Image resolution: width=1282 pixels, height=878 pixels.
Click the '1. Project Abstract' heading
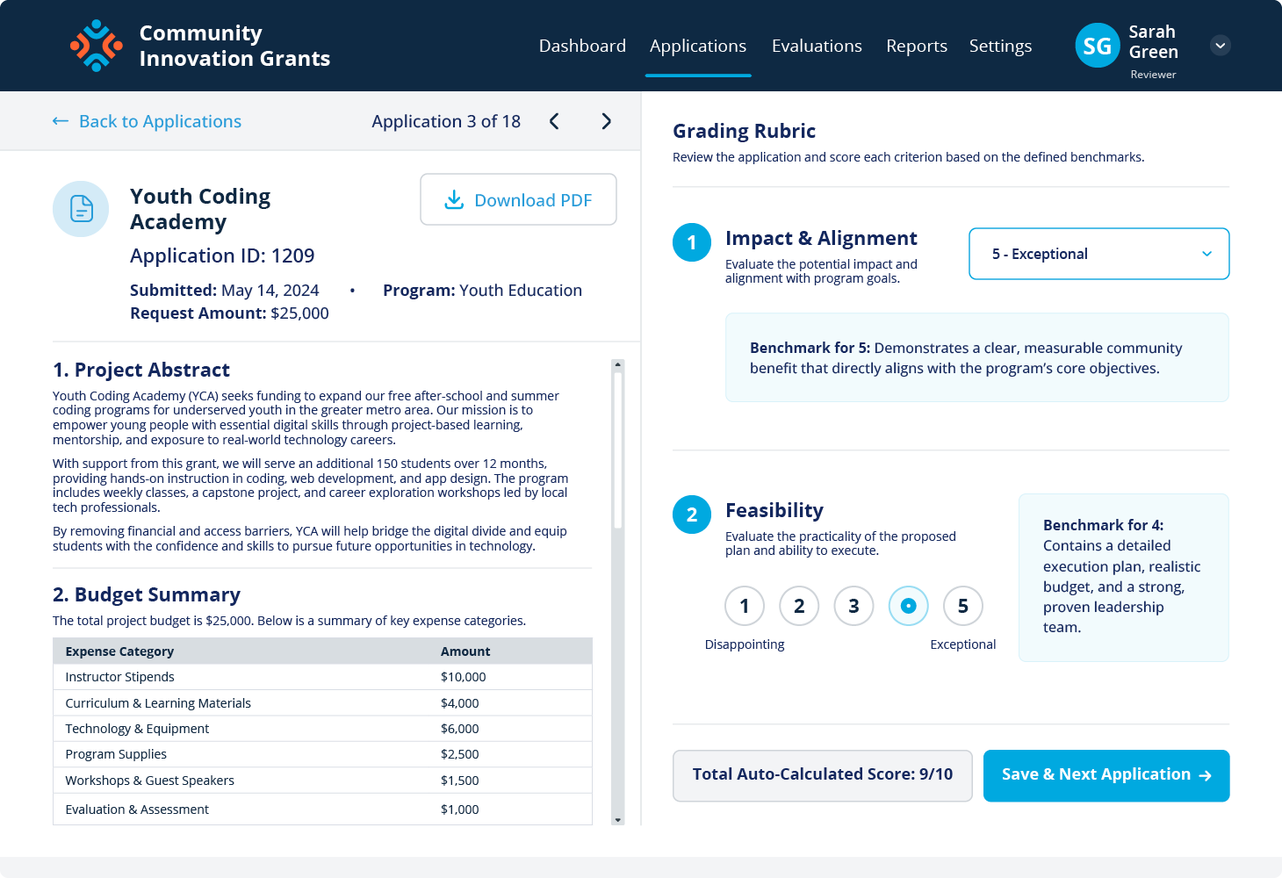pos(141,370)
